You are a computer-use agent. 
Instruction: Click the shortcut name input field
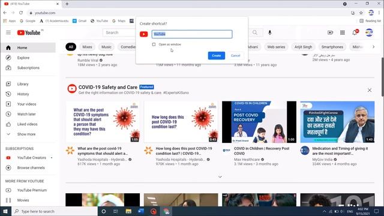coord(192,34)
